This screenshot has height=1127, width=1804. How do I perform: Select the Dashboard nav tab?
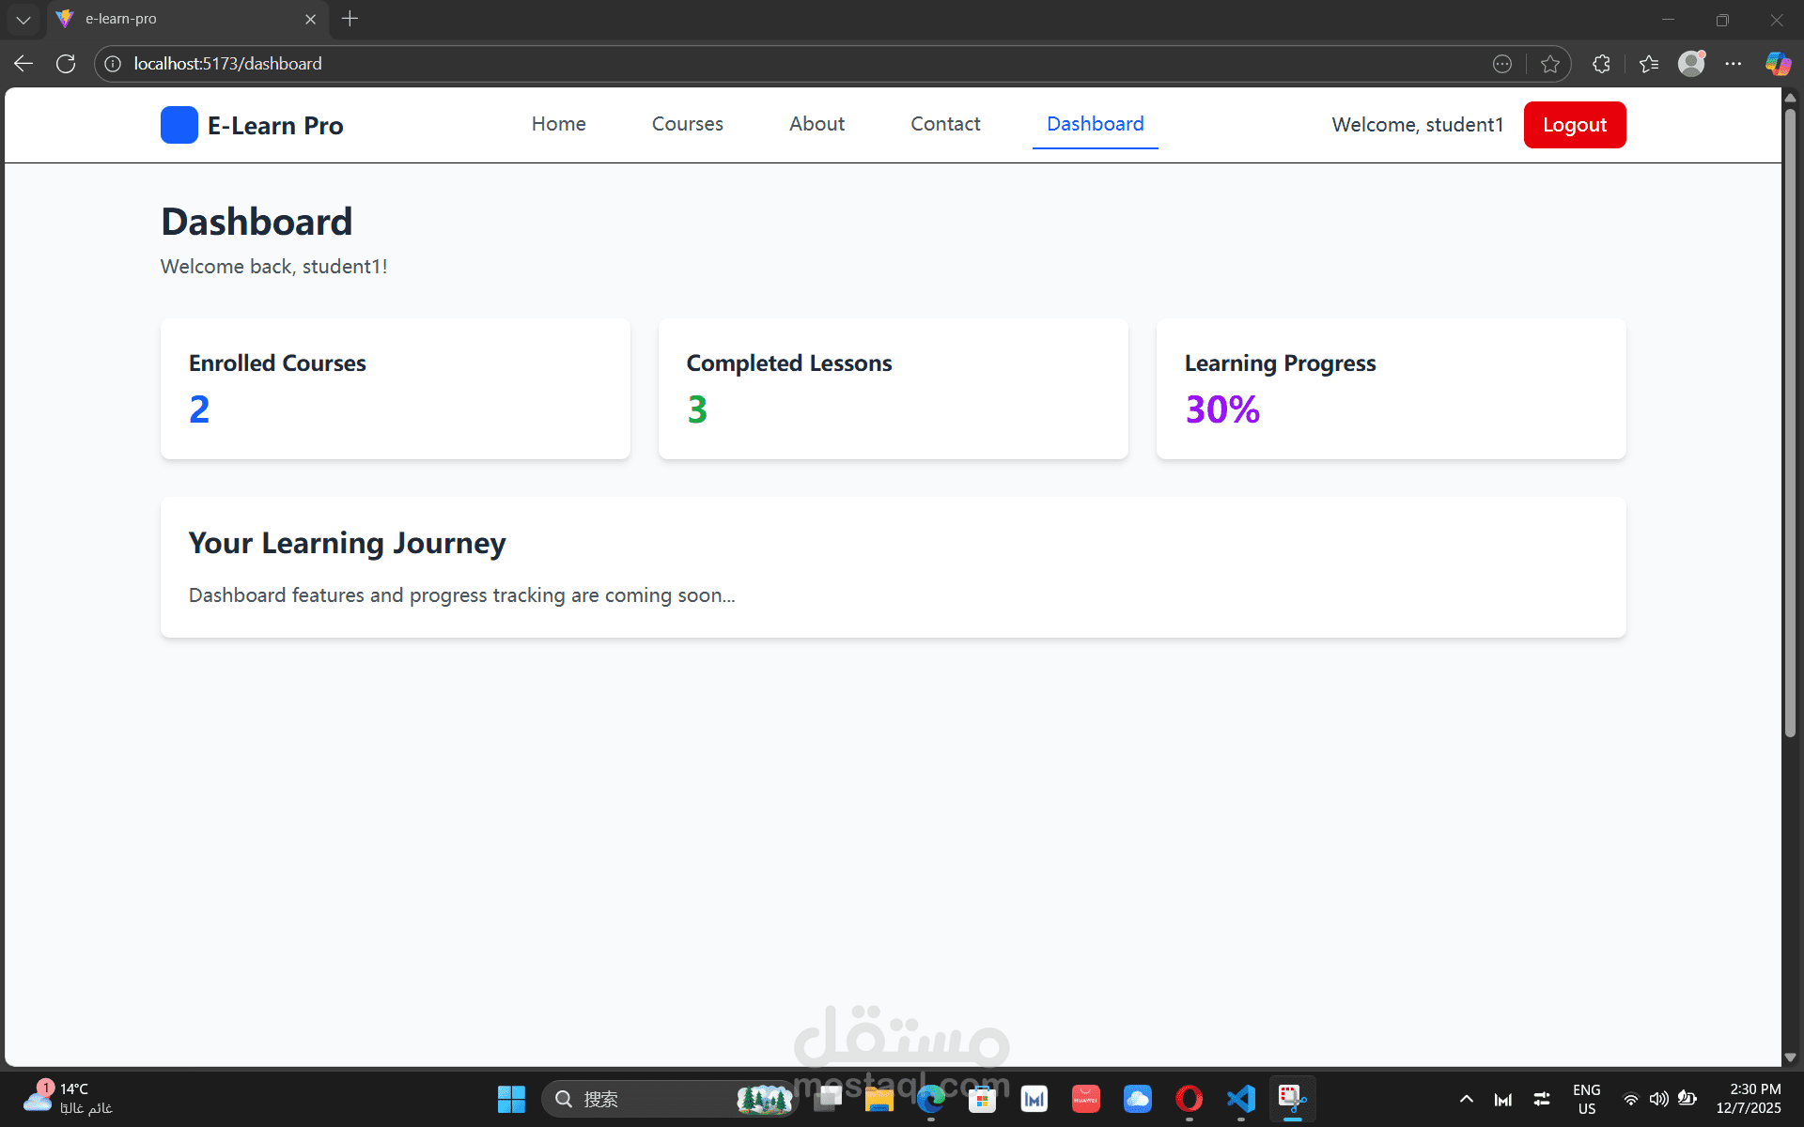1095,124
